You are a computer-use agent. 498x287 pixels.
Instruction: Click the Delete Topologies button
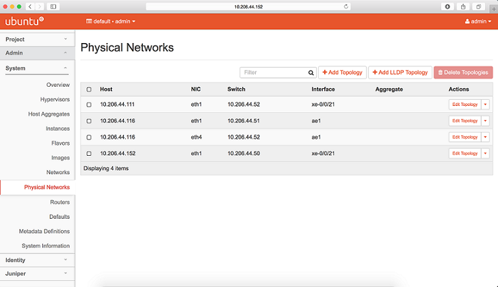coord(463,72)
